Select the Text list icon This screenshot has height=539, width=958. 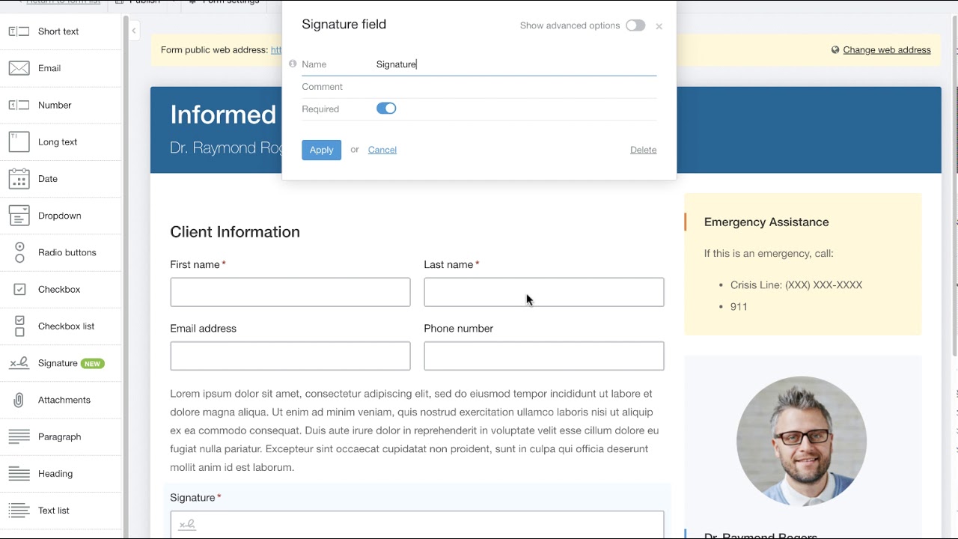[x=19, y=511]
